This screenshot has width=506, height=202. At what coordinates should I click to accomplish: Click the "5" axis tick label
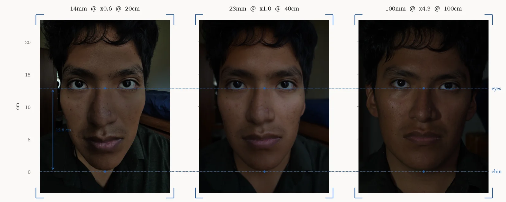29,140
